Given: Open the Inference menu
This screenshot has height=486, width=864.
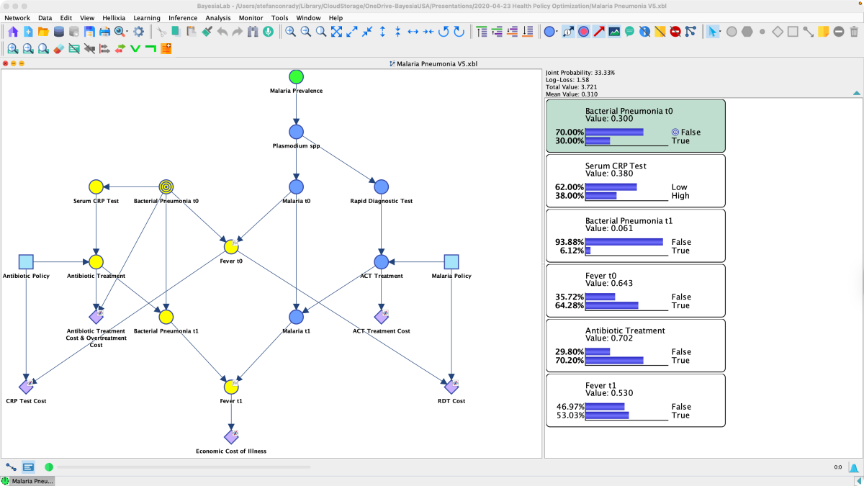Looking at the screenshot, I should (x=183, y=17).
